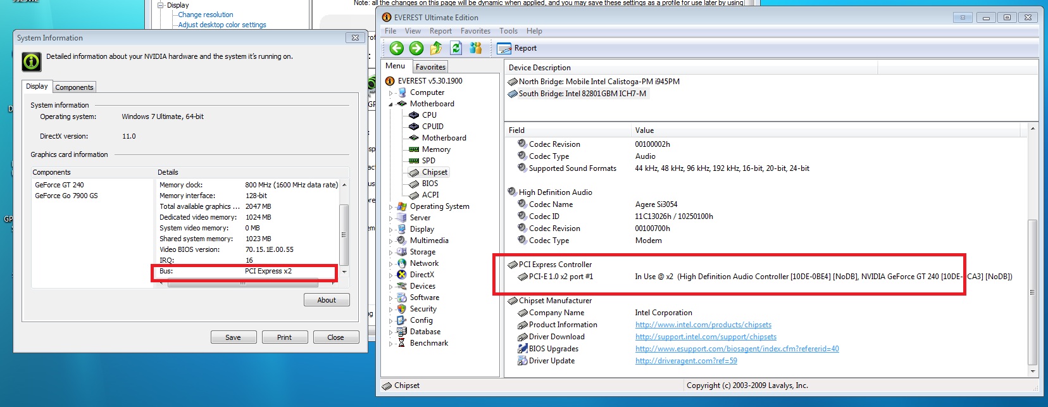Image resolution: width=1048 pixels, height=407 pixels.
Task: Select GeForce GT 240 in Components list
Action: click(x=59, y=185)
